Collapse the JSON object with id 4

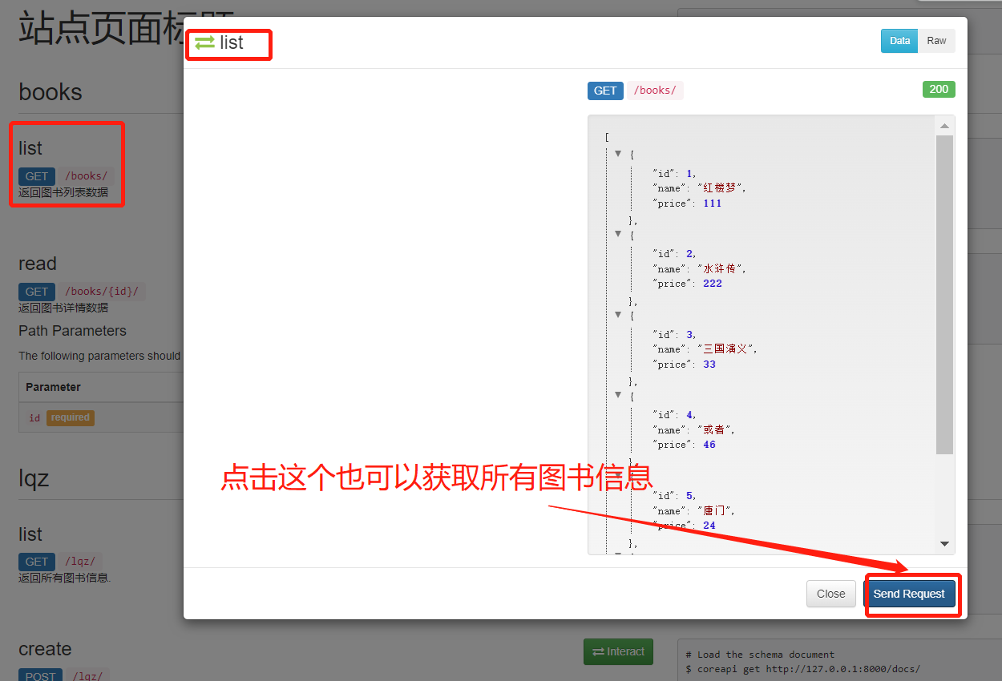coord(618,395)
